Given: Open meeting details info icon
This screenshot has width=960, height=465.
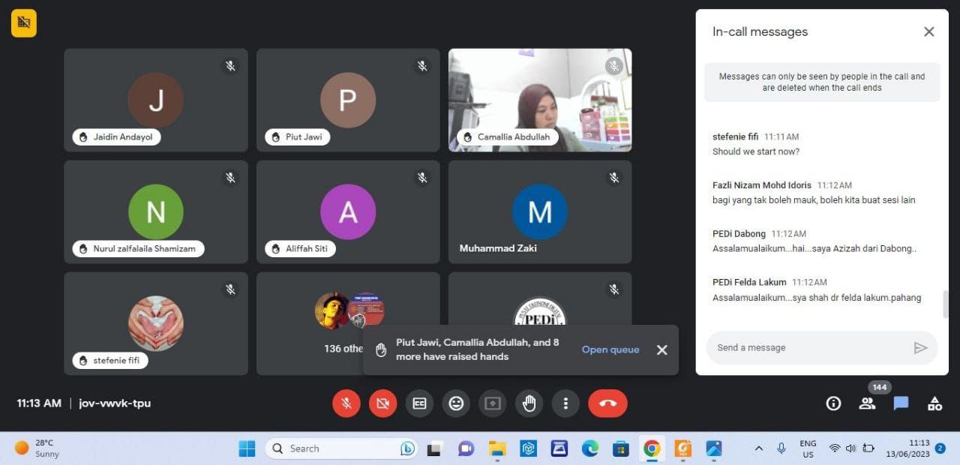Looking at the screenshot, I should click(x=833, y=403).
